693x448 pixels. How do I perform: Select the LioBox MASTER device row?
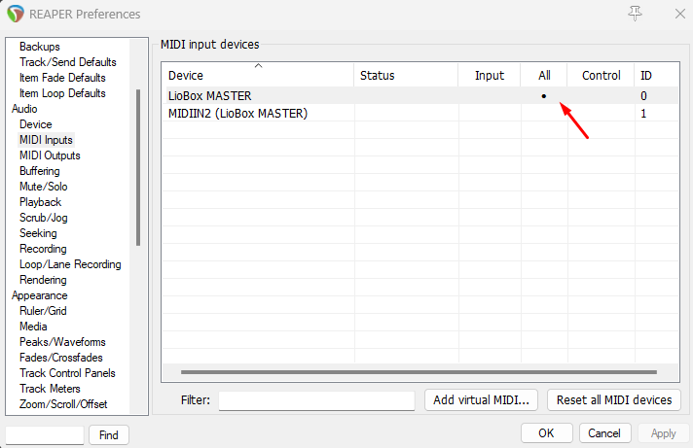point(419,95)
